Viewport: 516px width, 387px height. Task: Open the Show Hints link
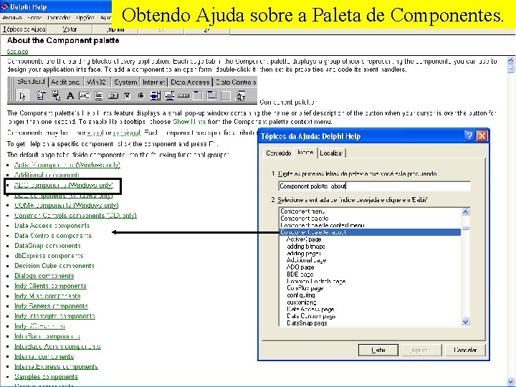click(189, 122)
